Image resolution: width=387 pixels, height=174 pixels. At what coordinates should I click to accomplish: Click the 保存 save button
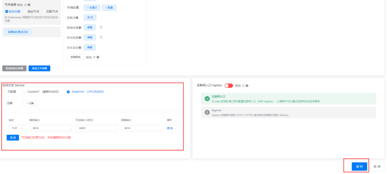[x=359, y=166]
